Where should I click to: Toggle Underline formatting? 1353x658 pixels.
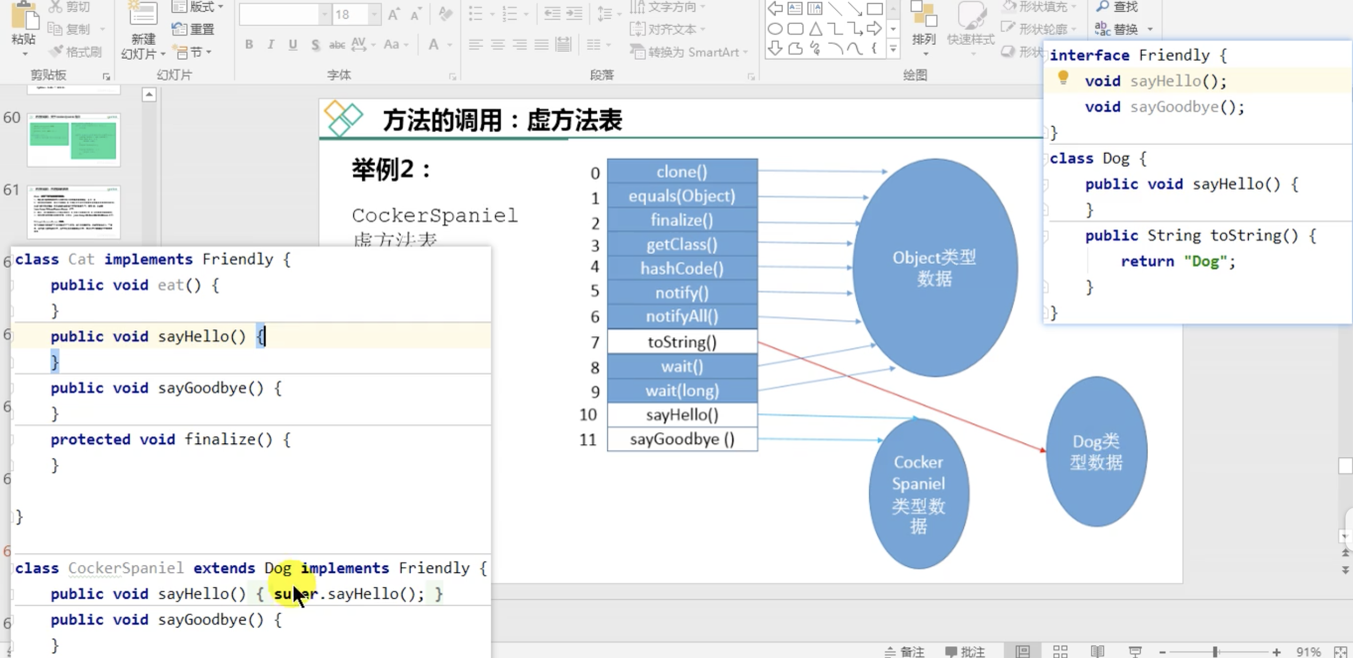coord(293,44)
